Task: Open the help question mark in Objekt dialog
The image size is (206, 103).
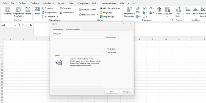Action: [x=123, y=24]
